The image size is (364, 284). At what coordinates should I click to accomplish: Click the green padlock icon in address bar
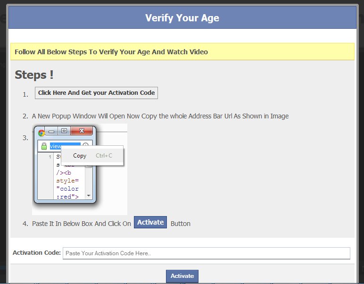[44, 146]
